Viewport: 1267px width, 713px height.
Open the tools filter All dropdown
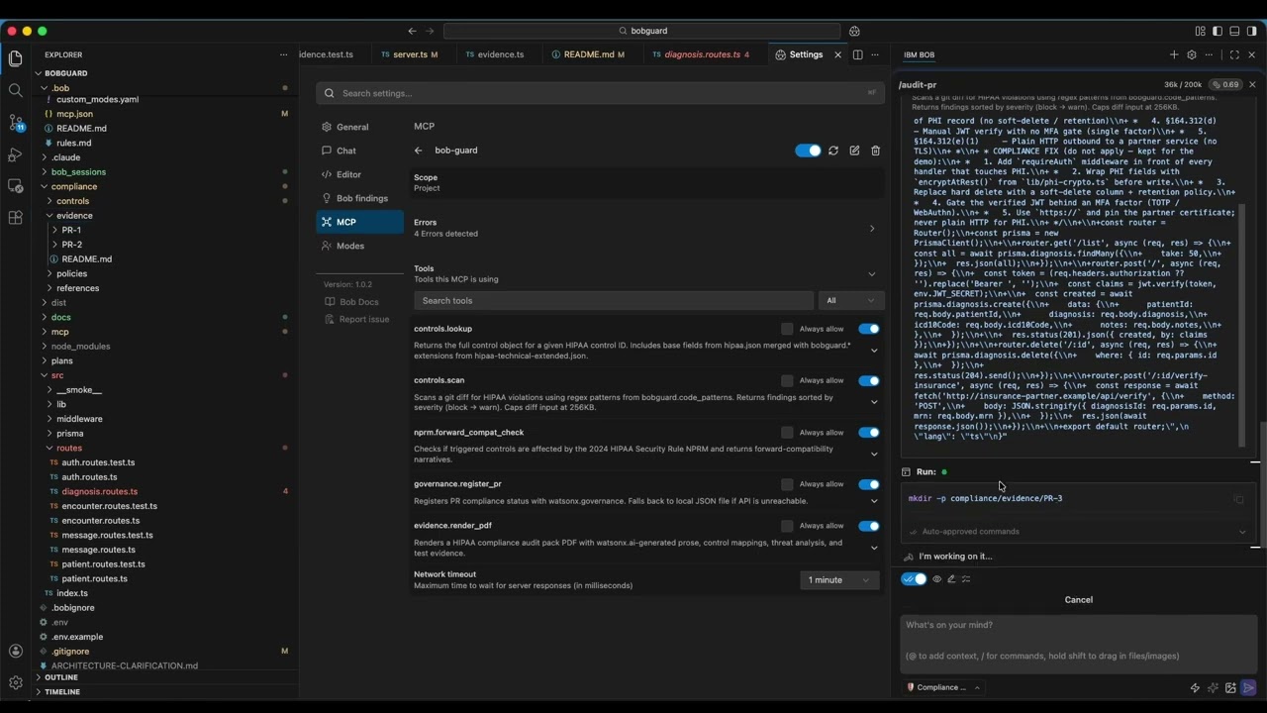[850, 300]
